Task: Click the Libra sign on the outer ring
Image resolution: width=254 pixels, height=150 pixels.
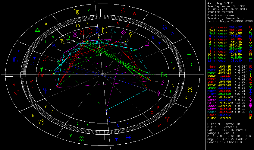Action: click(38, 30)
